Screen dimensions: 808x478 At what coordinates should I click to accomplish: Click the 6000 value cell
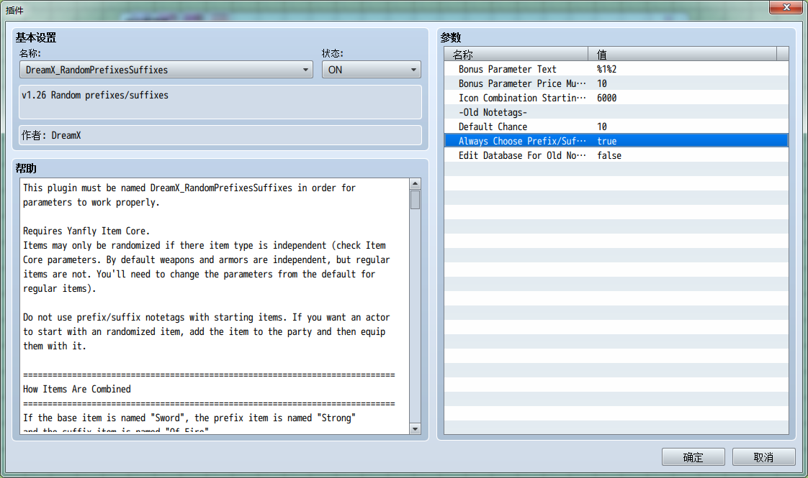(606, 98)
